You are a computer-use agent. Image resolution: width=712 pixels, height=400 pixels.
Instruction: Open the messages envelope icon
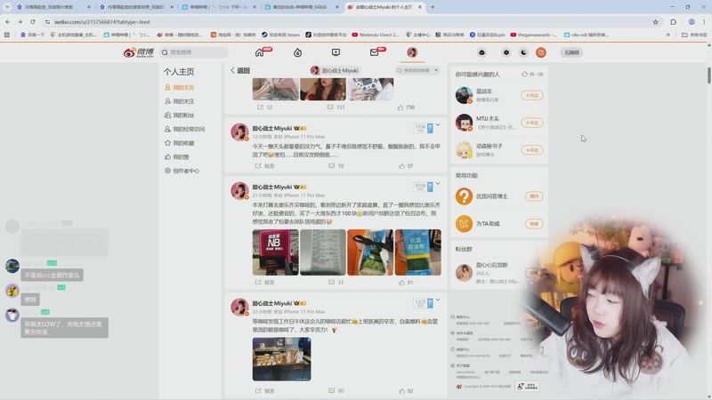[x=374, y=52]
